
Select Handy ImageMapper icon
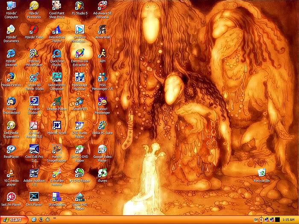[x=57, y=149]
